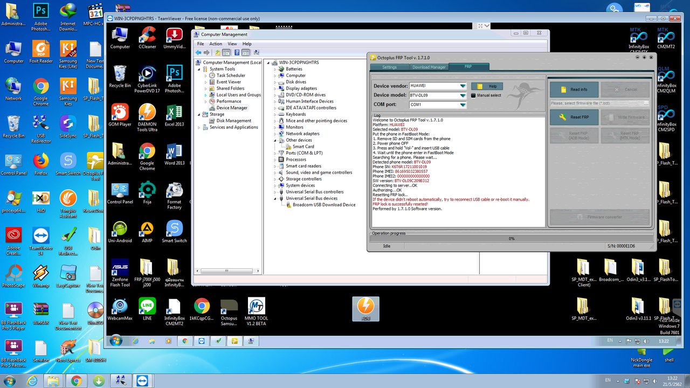Open DAEMON Tools Ultra shortcut
This screenshot has height=388, width=690.
147,117
